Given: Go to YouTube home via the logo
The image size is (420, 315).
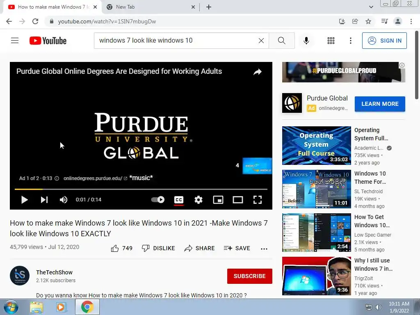Looking at the screenshot, I should [x=48, y=41].
